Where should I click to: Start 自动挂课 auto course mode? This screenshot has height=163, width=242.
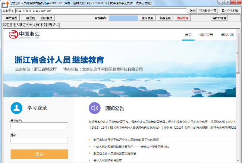(47, 18)
